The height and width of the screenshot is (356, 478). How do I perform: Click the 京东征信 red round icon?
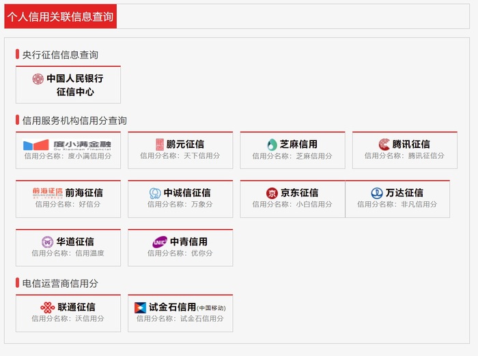coord(272,193)
